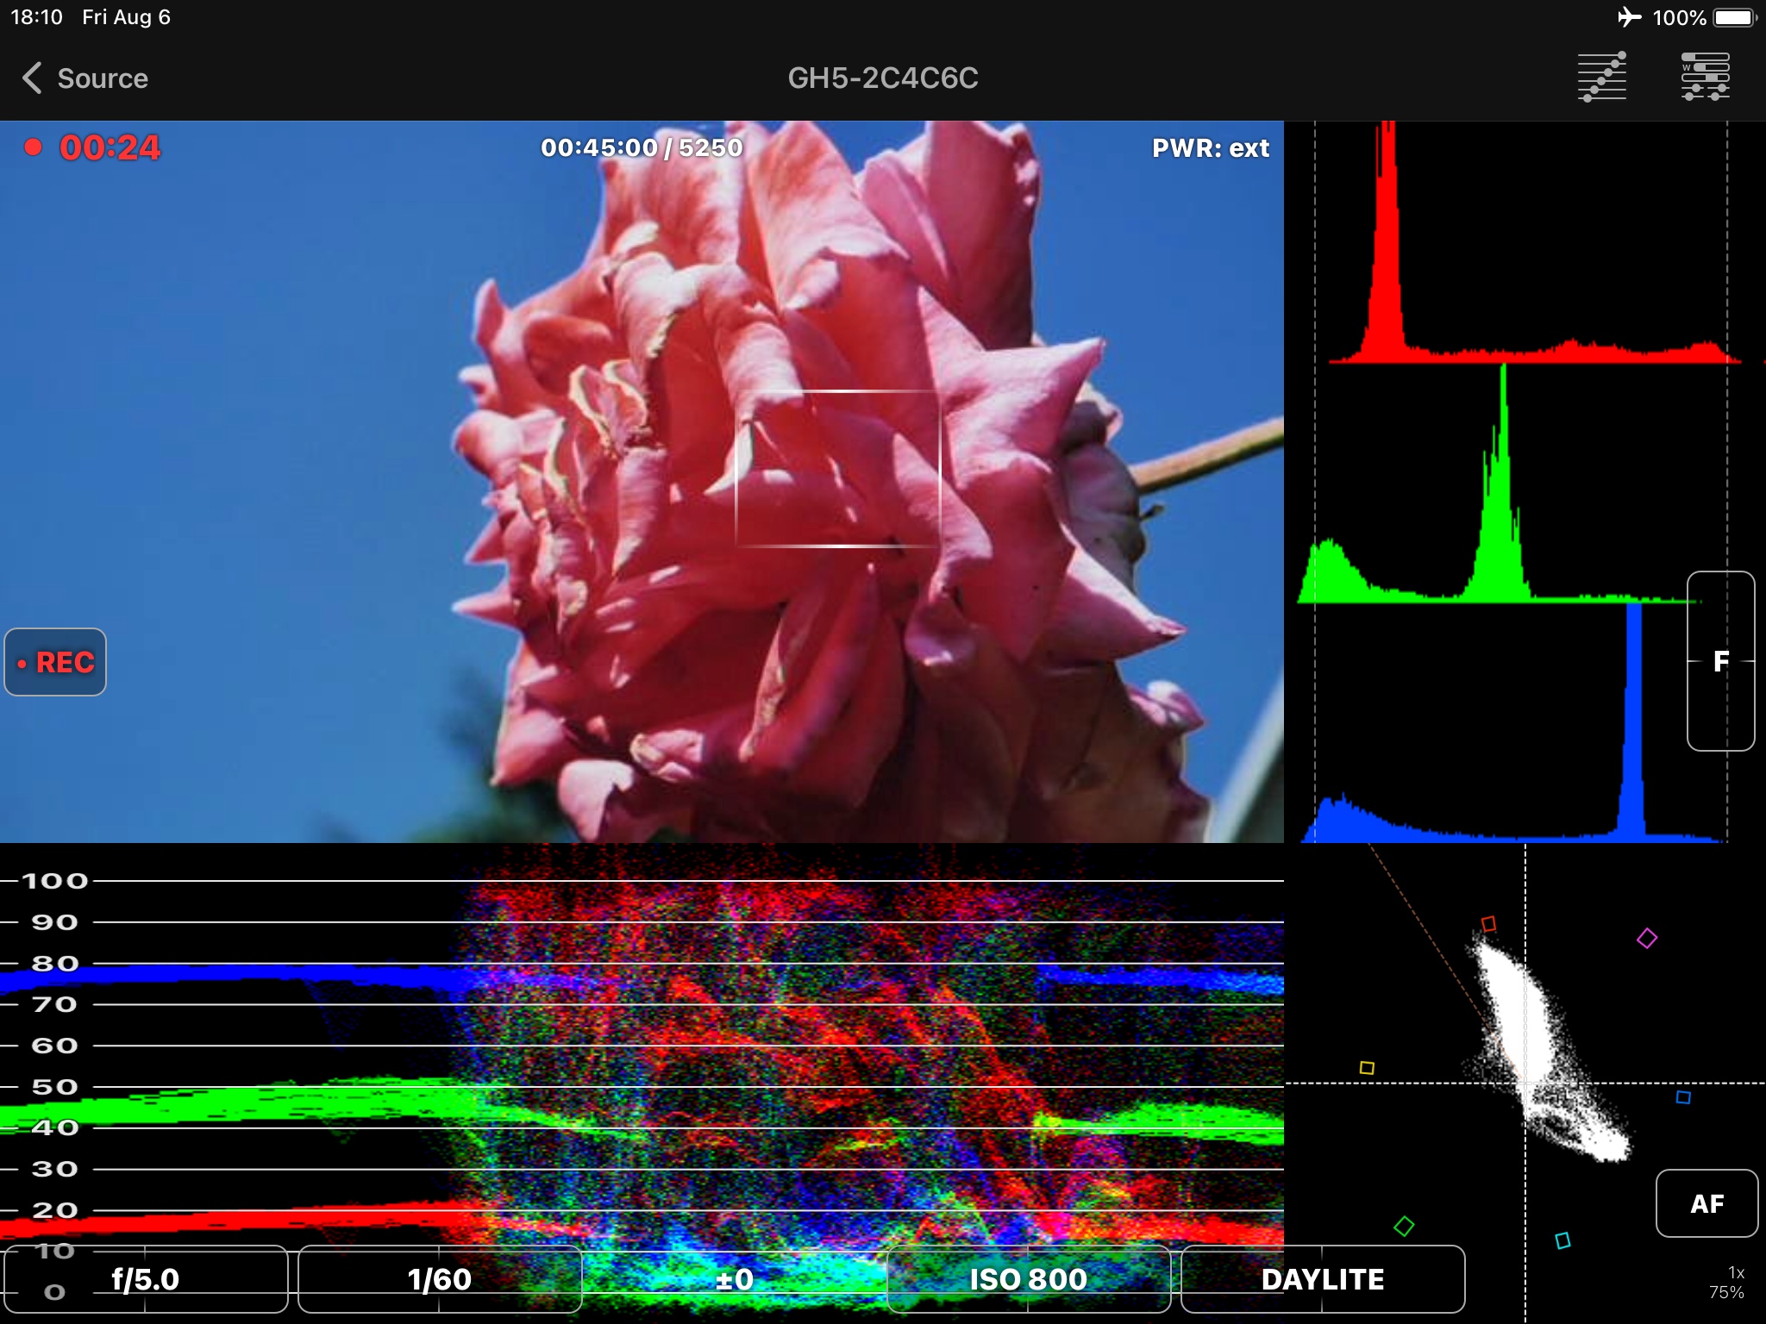Tap the center focus frame on the rose

pyautogui.click(x=836, y=468)
